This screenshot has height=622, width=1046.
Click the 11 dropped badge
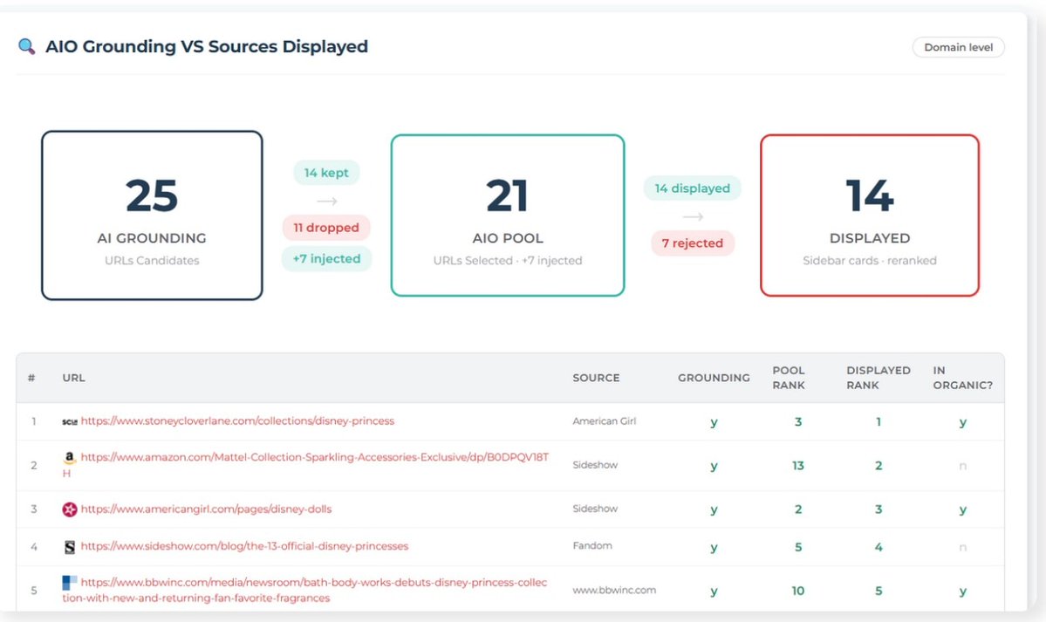tap(326, 228)
